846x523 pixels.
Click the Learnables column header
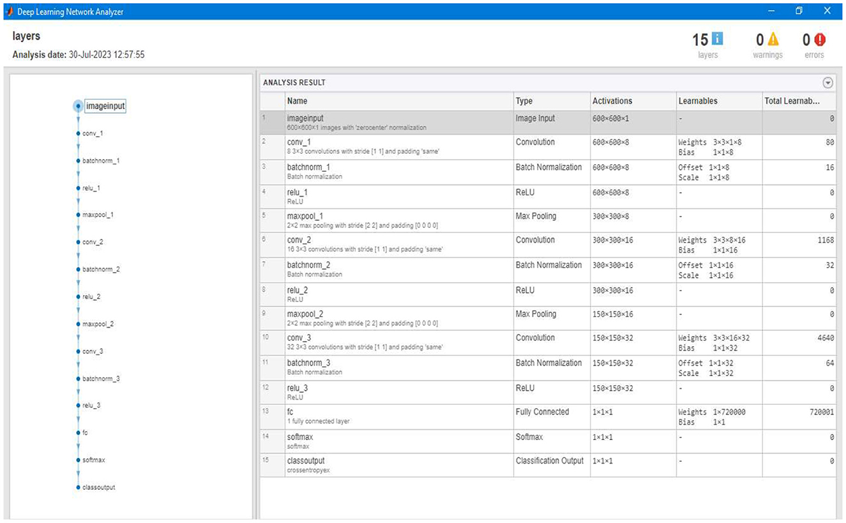coord(719,101)
